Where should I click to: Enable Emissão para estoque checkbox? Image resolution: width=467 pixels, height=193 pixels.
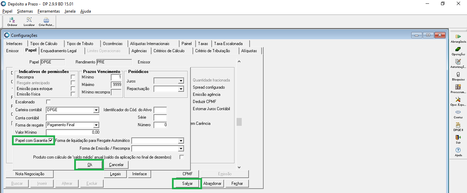73,89
